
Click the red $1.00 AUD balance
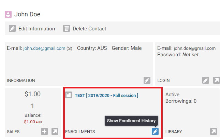pos(33,122)
